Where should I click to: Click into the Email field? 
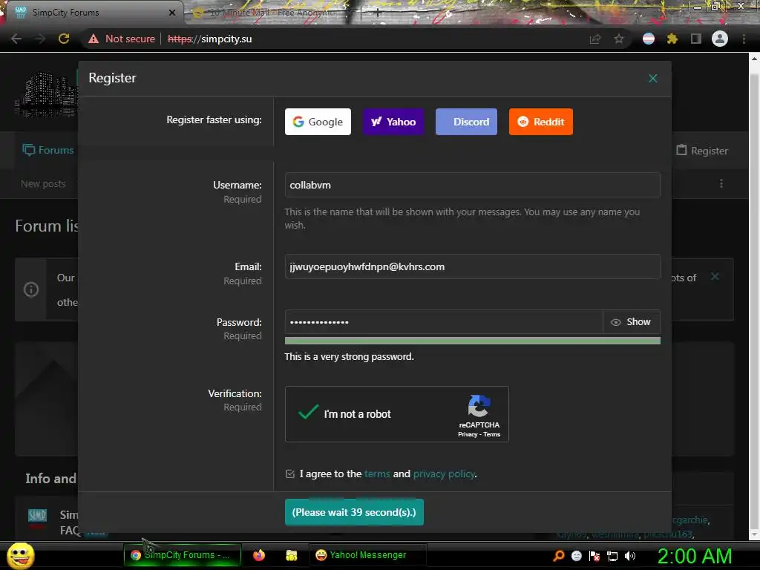(473, 266)
